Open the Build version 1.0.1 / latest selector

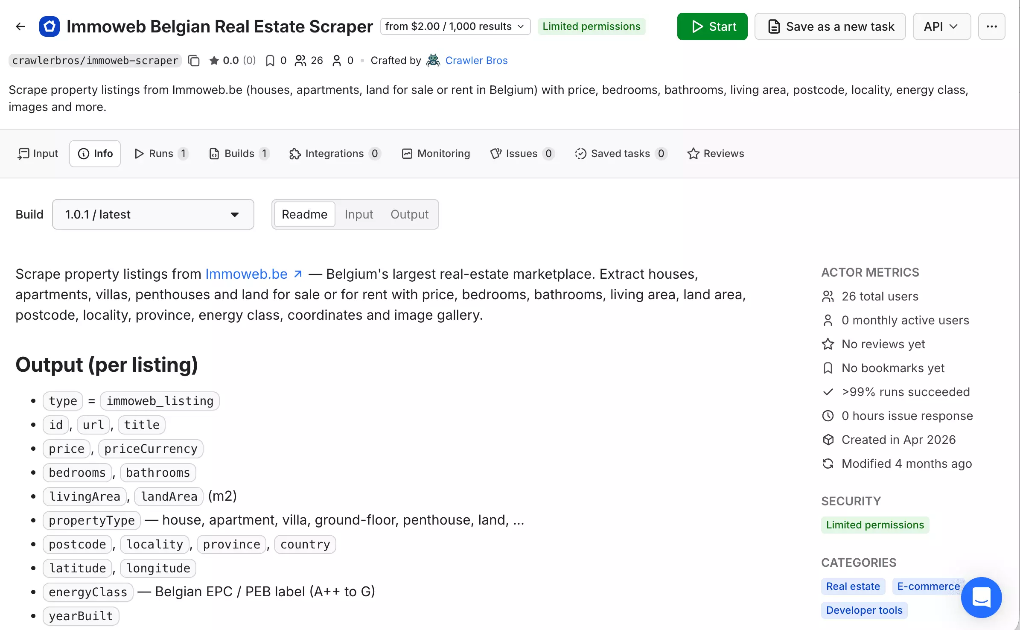pyautogui.click(x=153, y=214)
